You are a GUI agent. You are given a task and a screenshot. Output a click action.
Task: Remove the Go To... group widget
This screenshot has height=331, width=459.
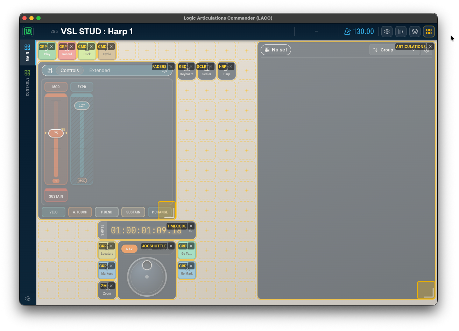click(191, 246)
